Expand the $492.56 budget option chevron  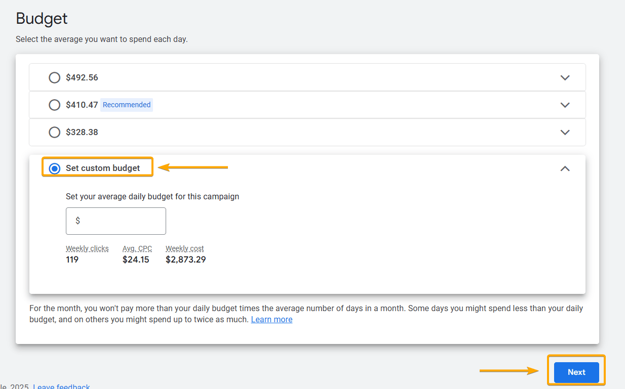point(565,77)
